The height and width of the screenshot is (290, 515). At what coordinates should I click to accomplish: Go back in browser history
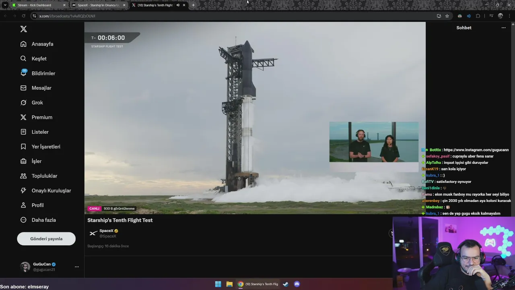[x=6, y=16]
